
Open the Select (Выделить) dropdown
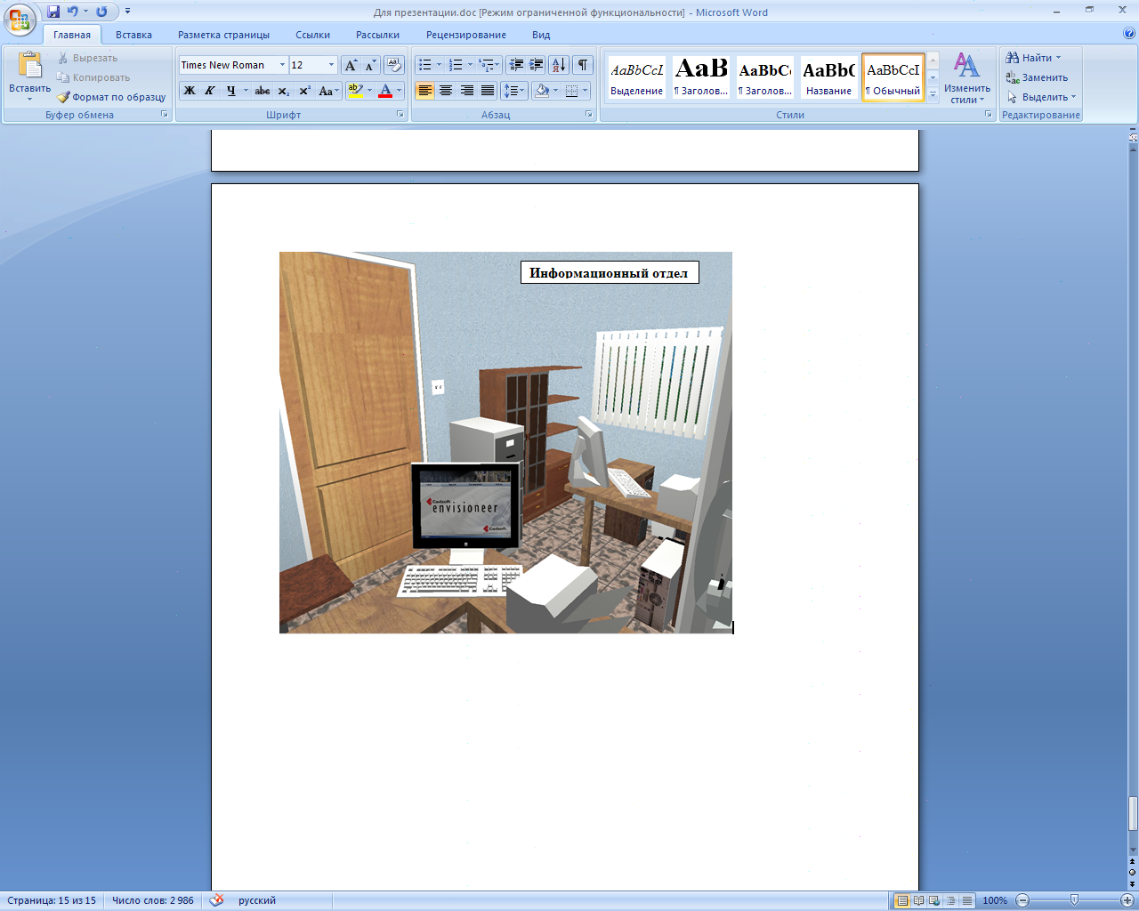(x=1041, y=97)
